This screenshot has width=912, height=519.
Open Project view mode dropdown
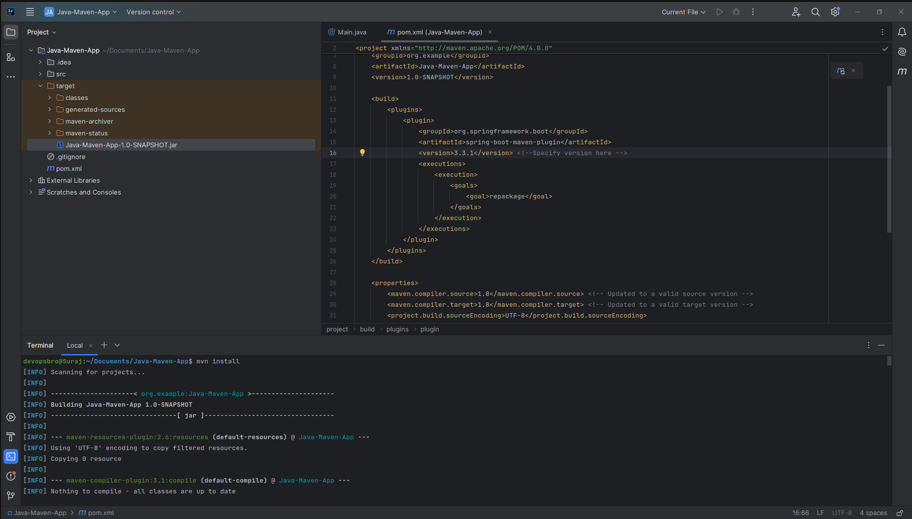42,32
